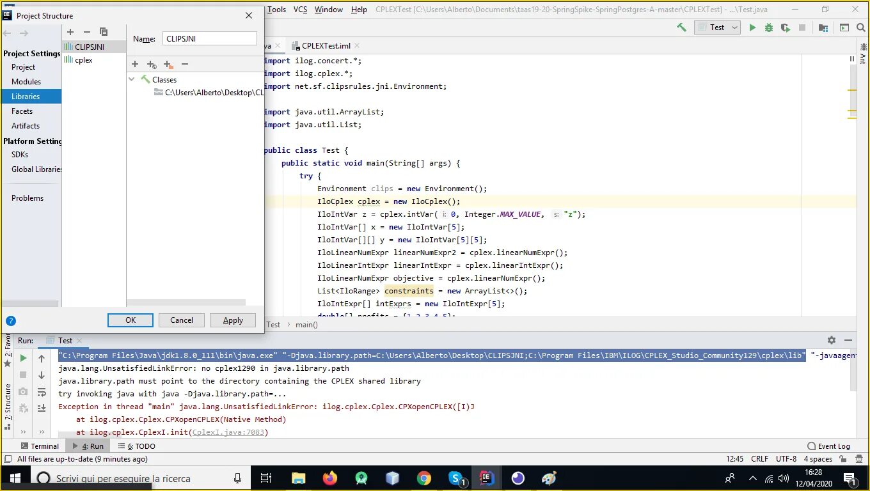Edit the library Name field
870x491 pixels.
point(209,38)
